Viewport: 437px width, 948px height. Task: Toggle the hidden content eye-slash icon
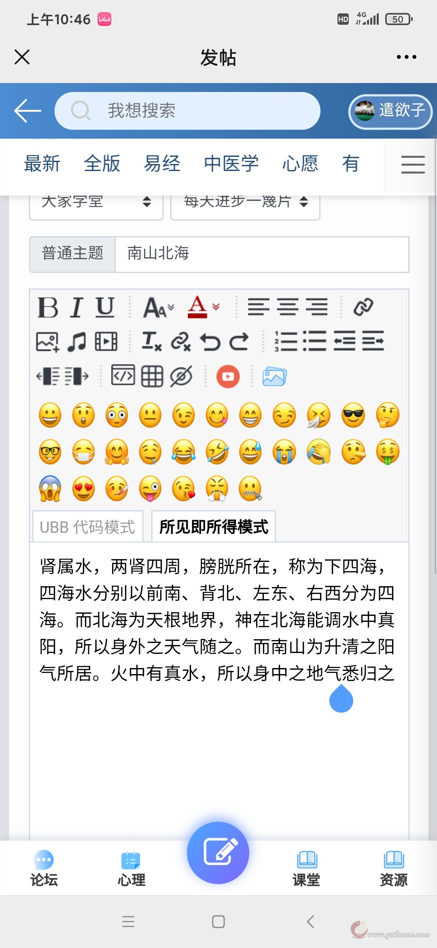point(181,376)
